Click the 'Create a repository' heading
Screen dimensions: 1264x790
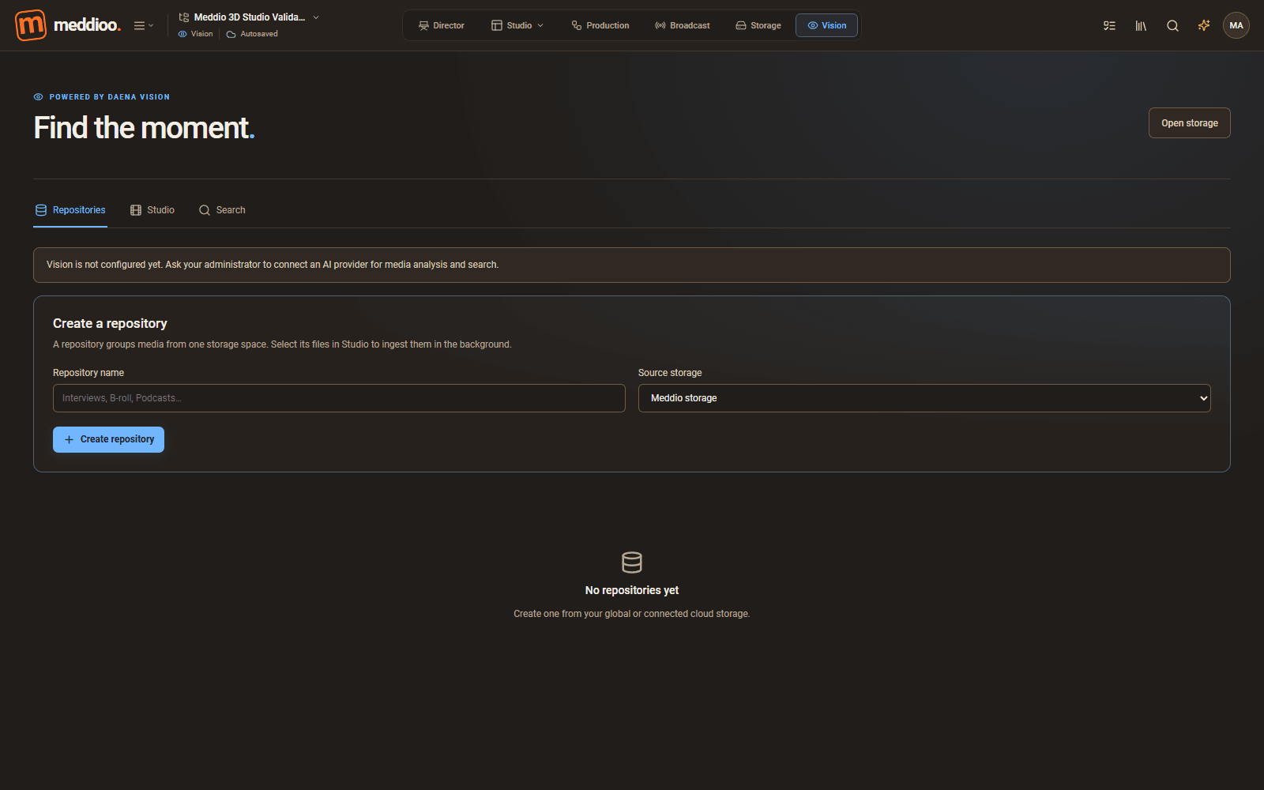pos(110,323)
